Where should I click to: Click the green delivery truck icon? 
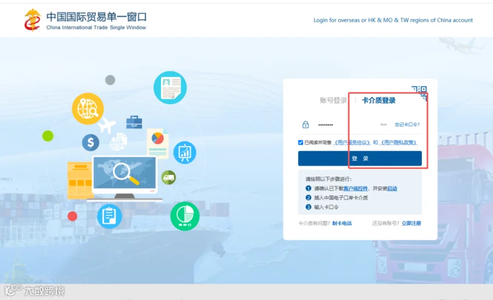point(169,177)
